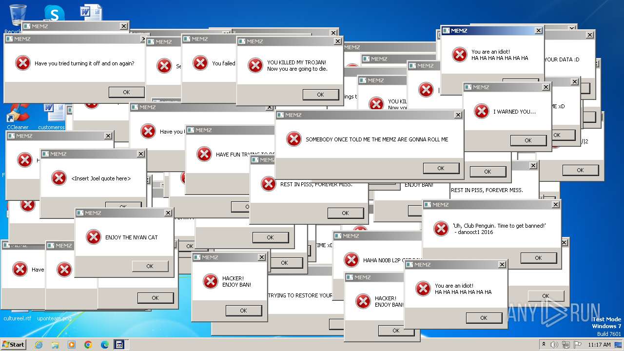Close the "<Insert Joel quote here>" dialog

click(140, 154)
